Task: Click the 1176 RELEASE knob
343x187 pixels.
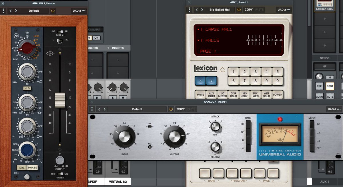Action: tap(215, 147)
